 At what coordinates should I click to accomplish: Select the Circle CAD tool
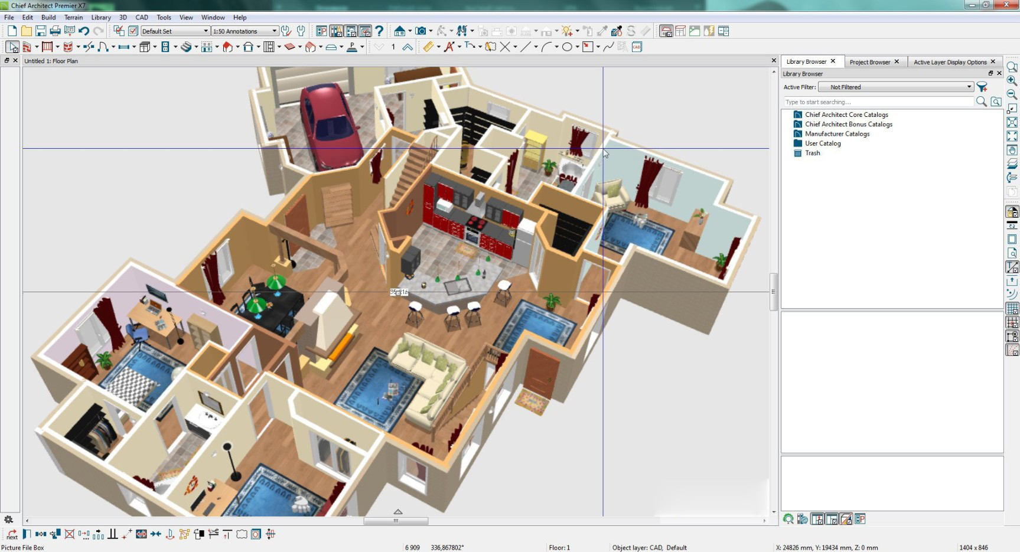(x=567, y=47)
